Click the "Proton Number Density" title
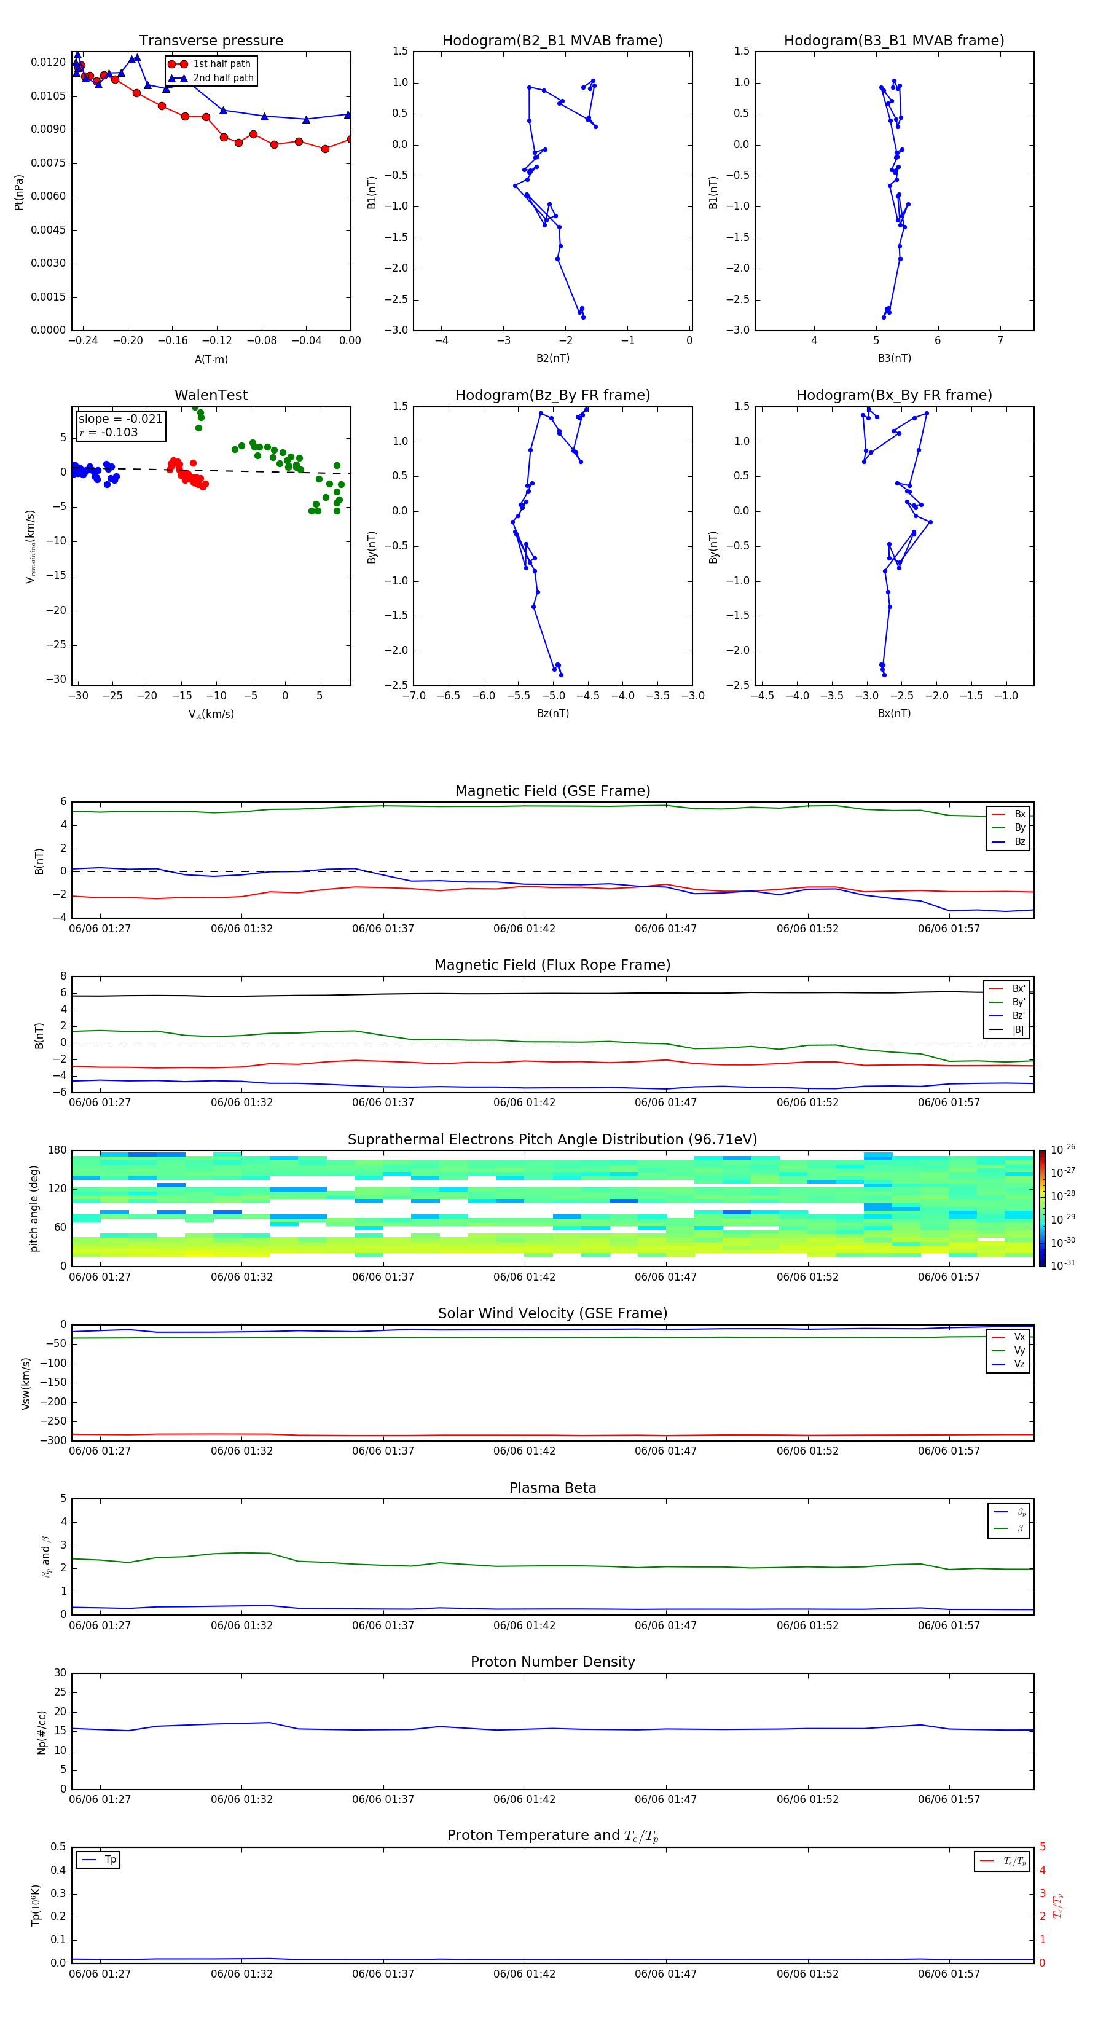1106x2028 pixels. [x=552, y=1662]
